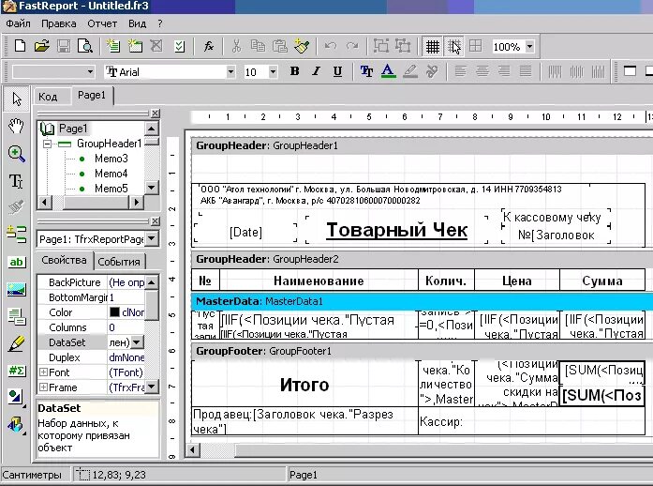The width and height of the screenshot is (653, 486).
Task: Open the Отчет menu
Action: pos(102,23)
